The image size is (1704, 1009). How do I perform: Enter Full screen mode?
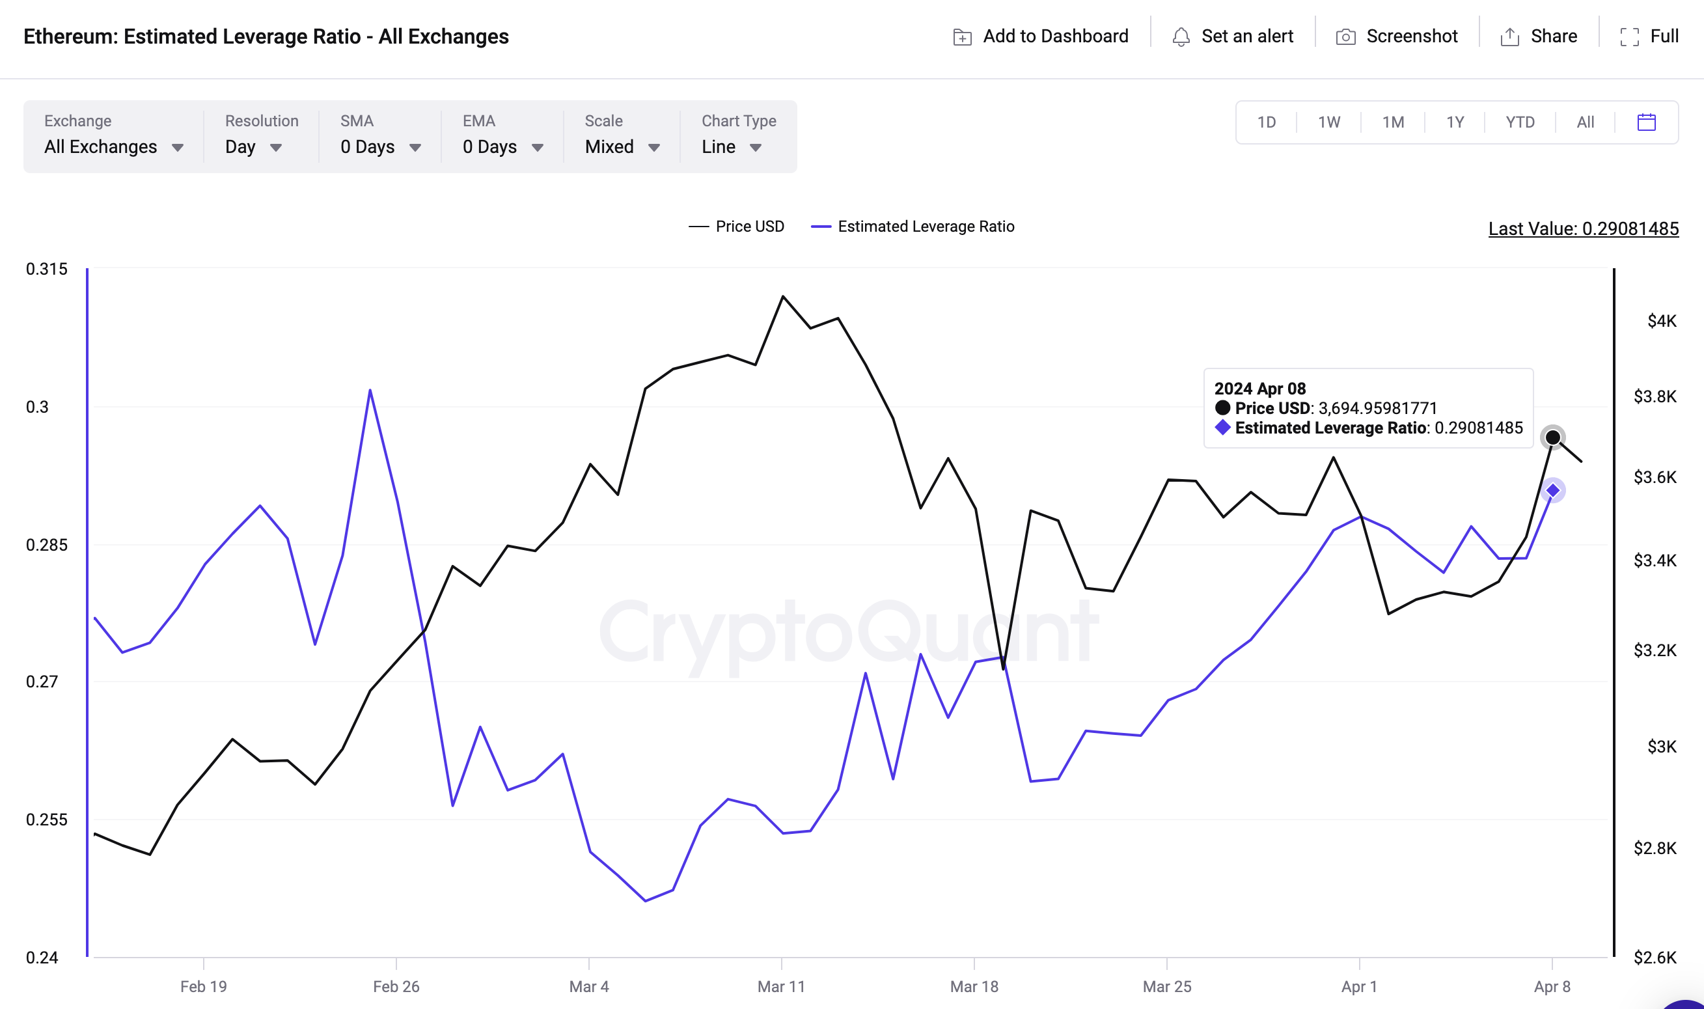tap(1630, 36)
